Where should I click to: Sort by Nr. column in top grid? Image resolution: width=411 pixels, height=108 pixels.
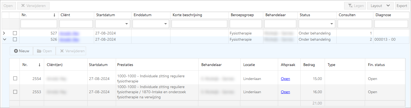coord(39,15)
